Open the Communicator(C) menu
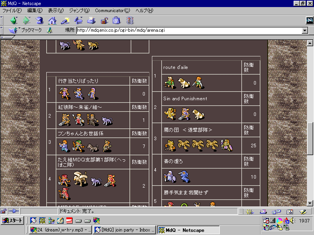The height and width of the screenshot is (235, 314). 112,11
